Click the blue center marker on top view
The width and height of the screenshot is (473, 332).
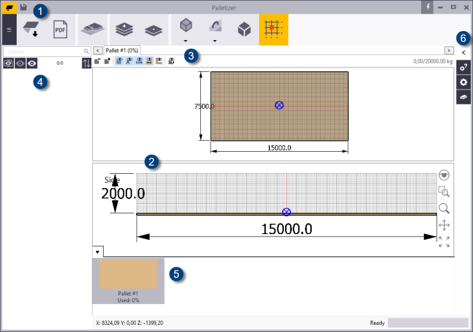click(279, 105)
